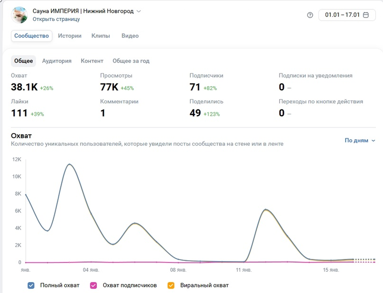Select the Сообщество tab button
Viewport: 383px width, 293px height.
click(x=31, y=36)
